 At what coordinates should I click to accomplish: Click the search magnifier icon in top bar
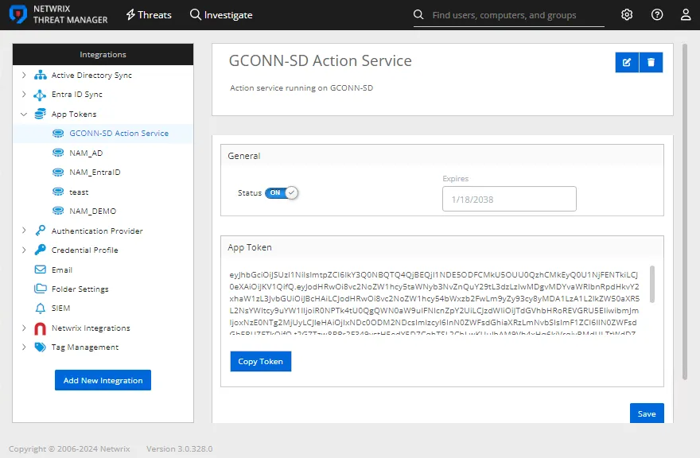418,15
